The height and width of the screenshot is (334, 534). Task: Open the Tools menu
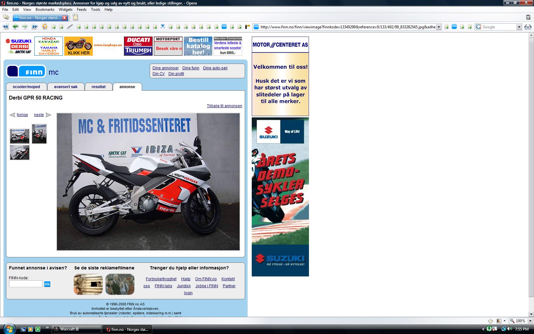point(95,10)
